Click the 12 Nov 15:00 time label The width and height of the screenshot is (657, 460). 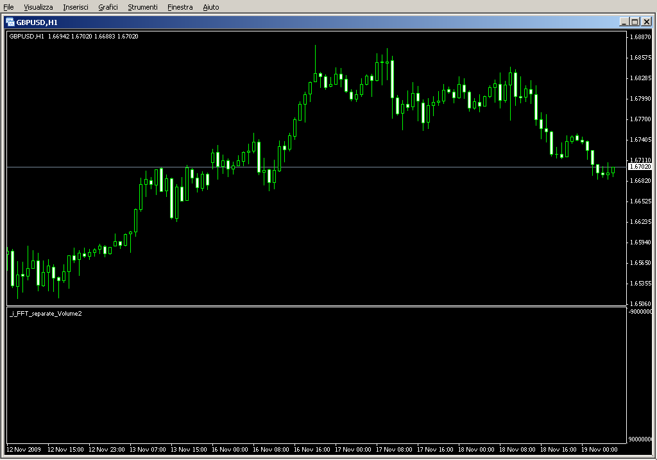pyautogui.click(x=65, y=450)
